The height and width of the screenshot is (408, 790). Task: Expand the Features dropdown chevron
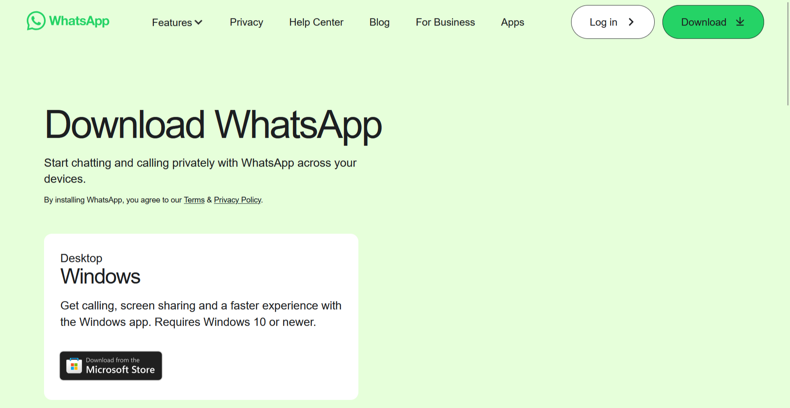tap(198, 22)
